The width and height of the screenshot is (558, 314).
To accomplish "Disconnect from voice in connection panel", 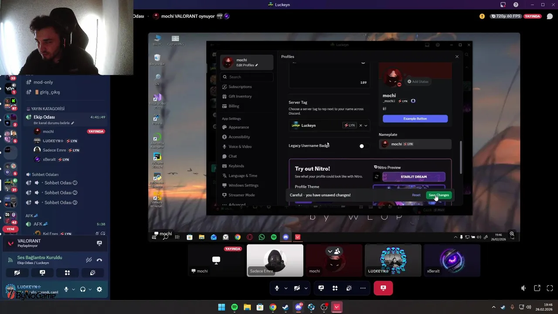I will (x=99, y=260).
